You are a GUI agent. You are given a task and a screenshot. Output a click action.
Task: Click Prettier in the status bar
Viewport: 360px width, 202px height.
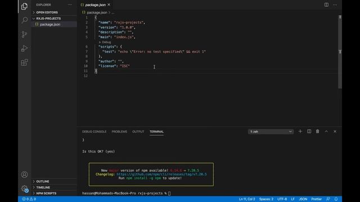316,199
